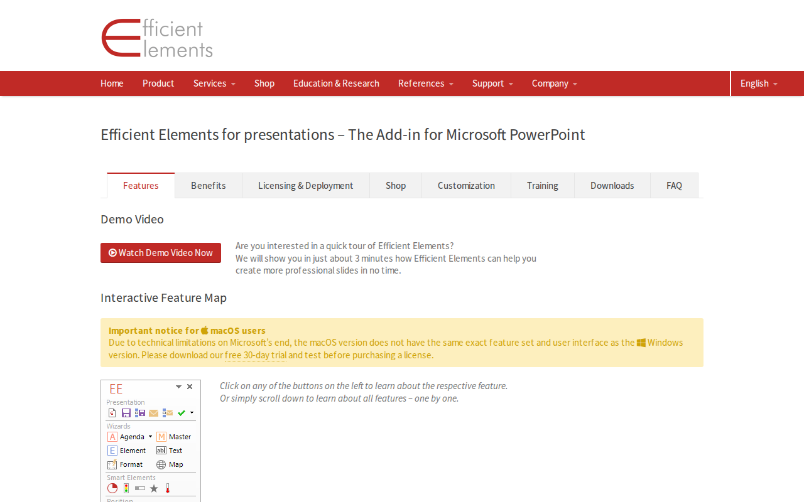The width and height of the screenshot is (804, 502).
Task: Click the "Demo Video" heading
Action: [132, 220]
